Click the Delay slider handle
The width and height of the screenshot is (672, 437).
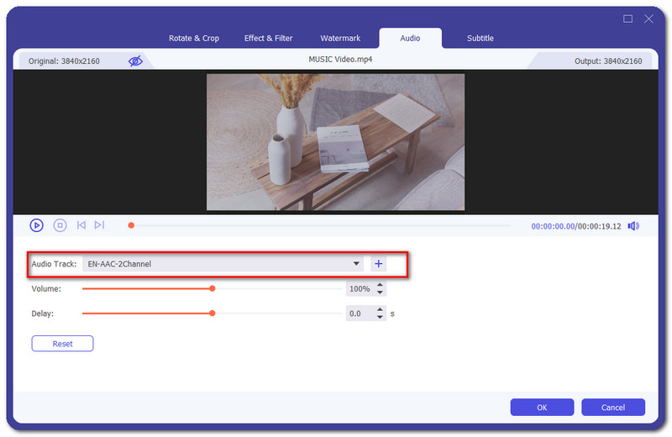click(213, 313)
